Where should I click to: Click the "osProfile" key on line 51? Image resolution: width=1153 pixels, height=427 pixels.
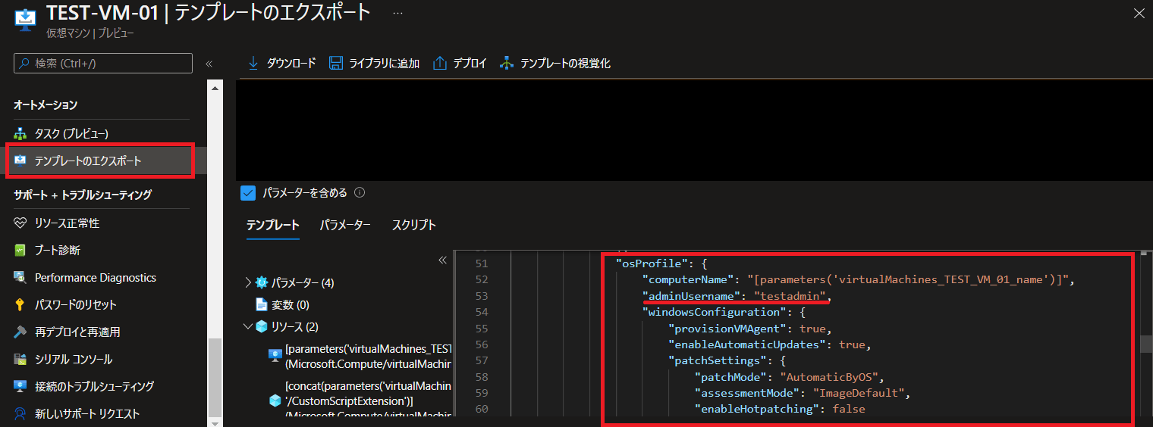(x=651, y=263)
